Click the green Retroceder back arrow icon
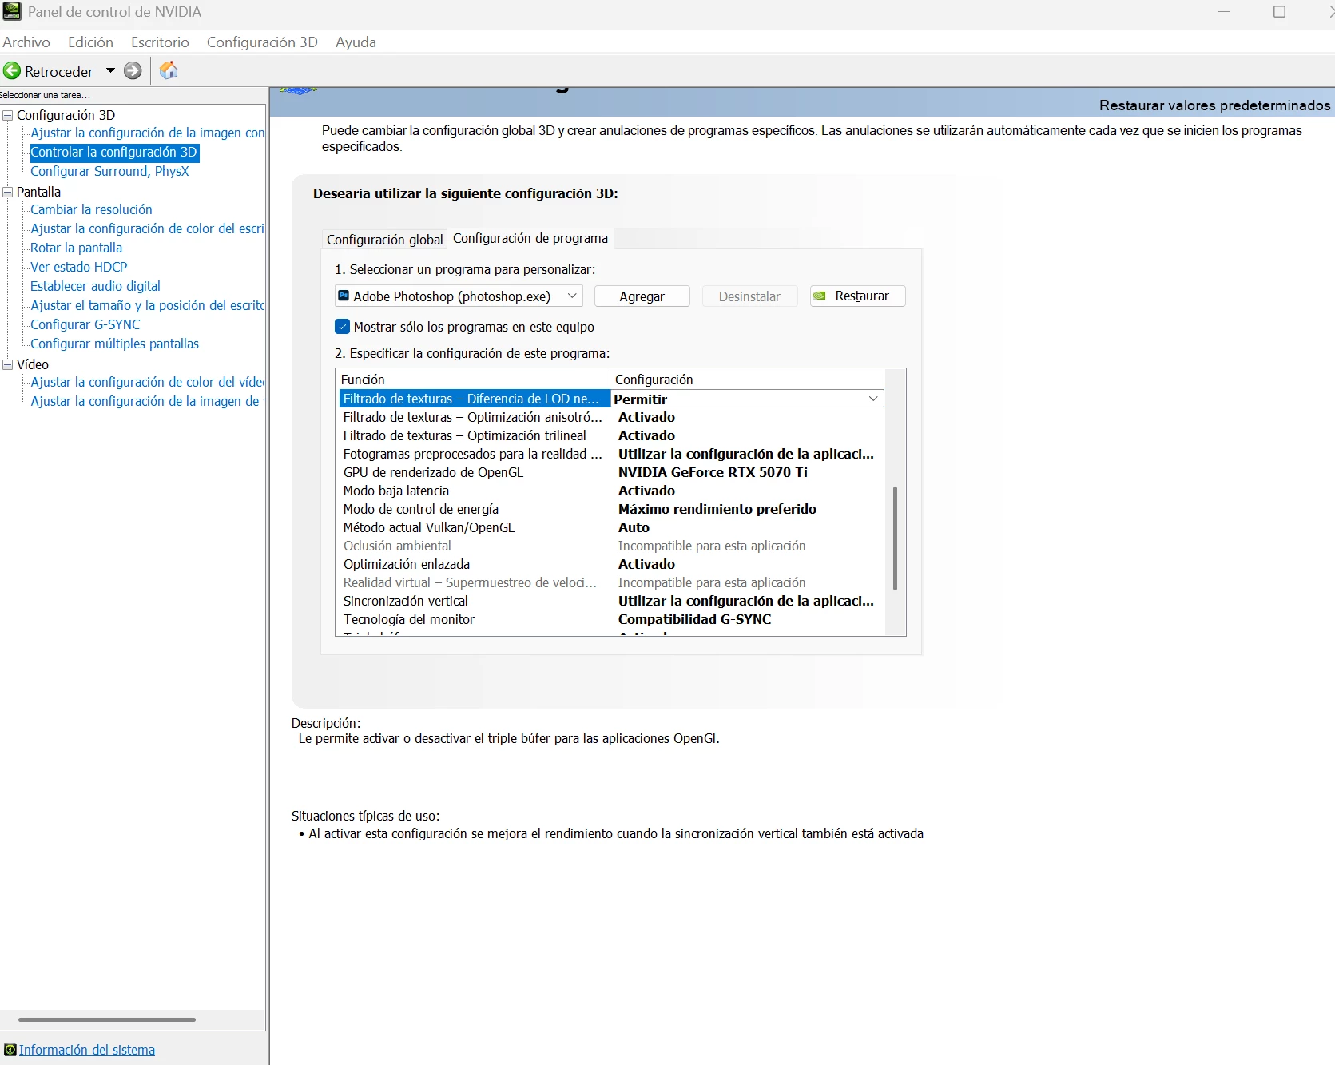This screenshot has height=1065, width=1335. point(12,71)
